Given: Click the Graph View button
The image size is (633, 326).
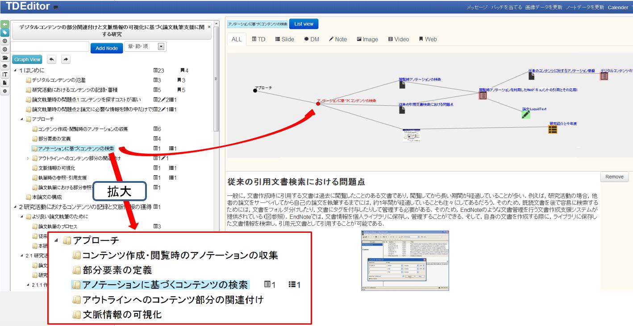Looking at the screenshot, I should tap(27, 59).
